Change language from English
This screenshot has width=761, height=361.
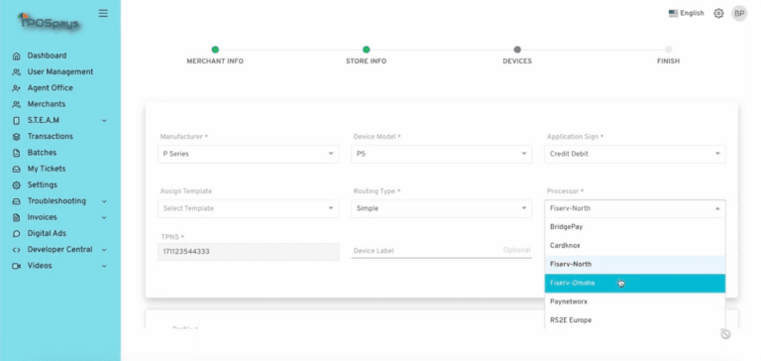click(x=692, y=14)
